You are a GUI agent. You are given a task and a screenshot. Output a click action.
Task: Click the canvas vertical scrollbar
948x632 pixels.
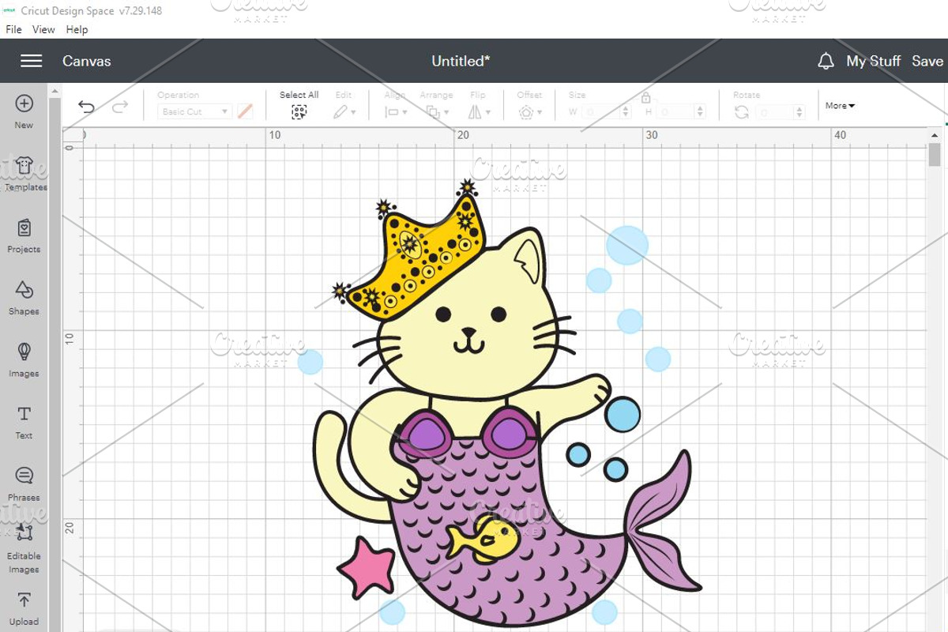(x=935, y=155)
